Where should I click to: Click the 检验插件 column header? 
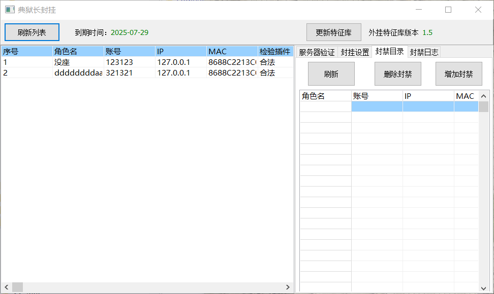(275, 52)
